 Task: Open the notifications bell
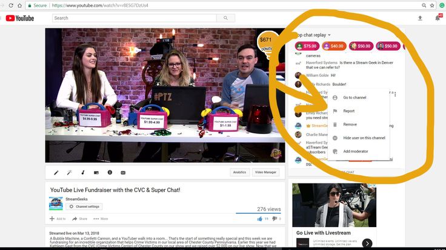click(x=438, y=18)
